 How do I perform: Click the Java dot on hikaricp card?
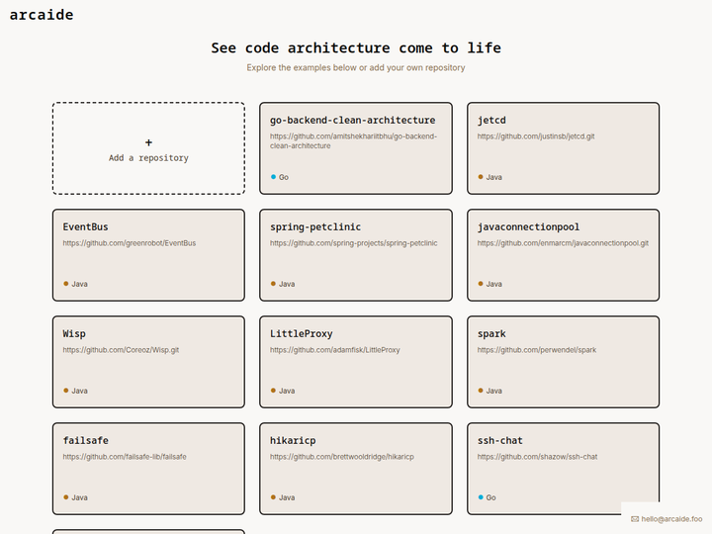click(x=273, y=497)
